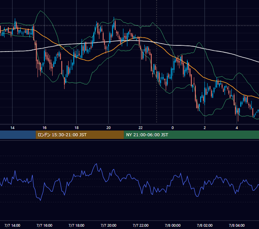Image resolution: width=259 pixels, height=229 pixels.
Task: Click the 2 hour label on price axis
Action: pyautogui.click(x=205, y=128)
